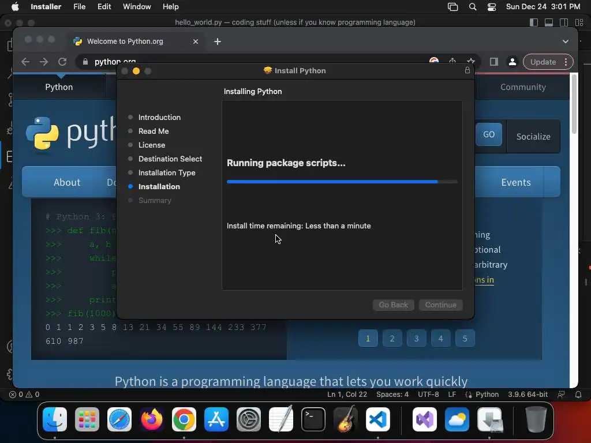Open a new Chrome tab
591x443 pixels.
pos(218,42)
